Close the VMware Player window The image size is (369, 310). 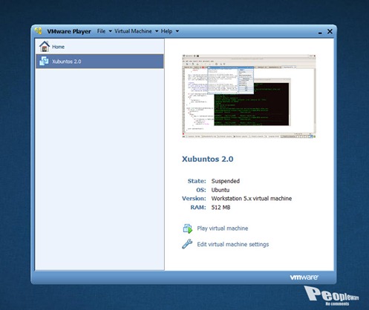click(330, 31)
